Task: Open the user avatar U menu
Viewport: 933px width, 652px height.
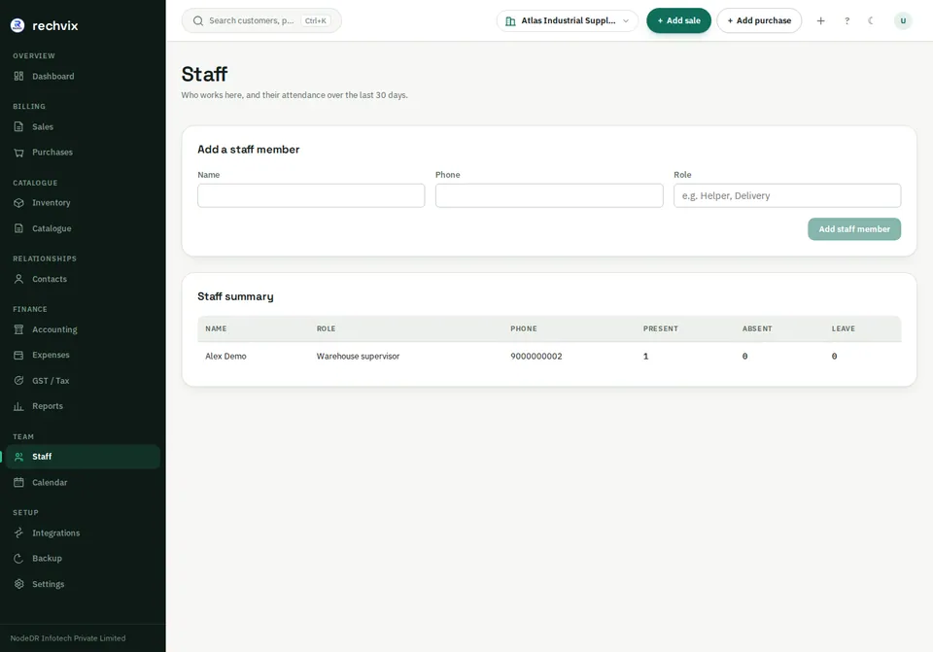Action: coord(903,20)
